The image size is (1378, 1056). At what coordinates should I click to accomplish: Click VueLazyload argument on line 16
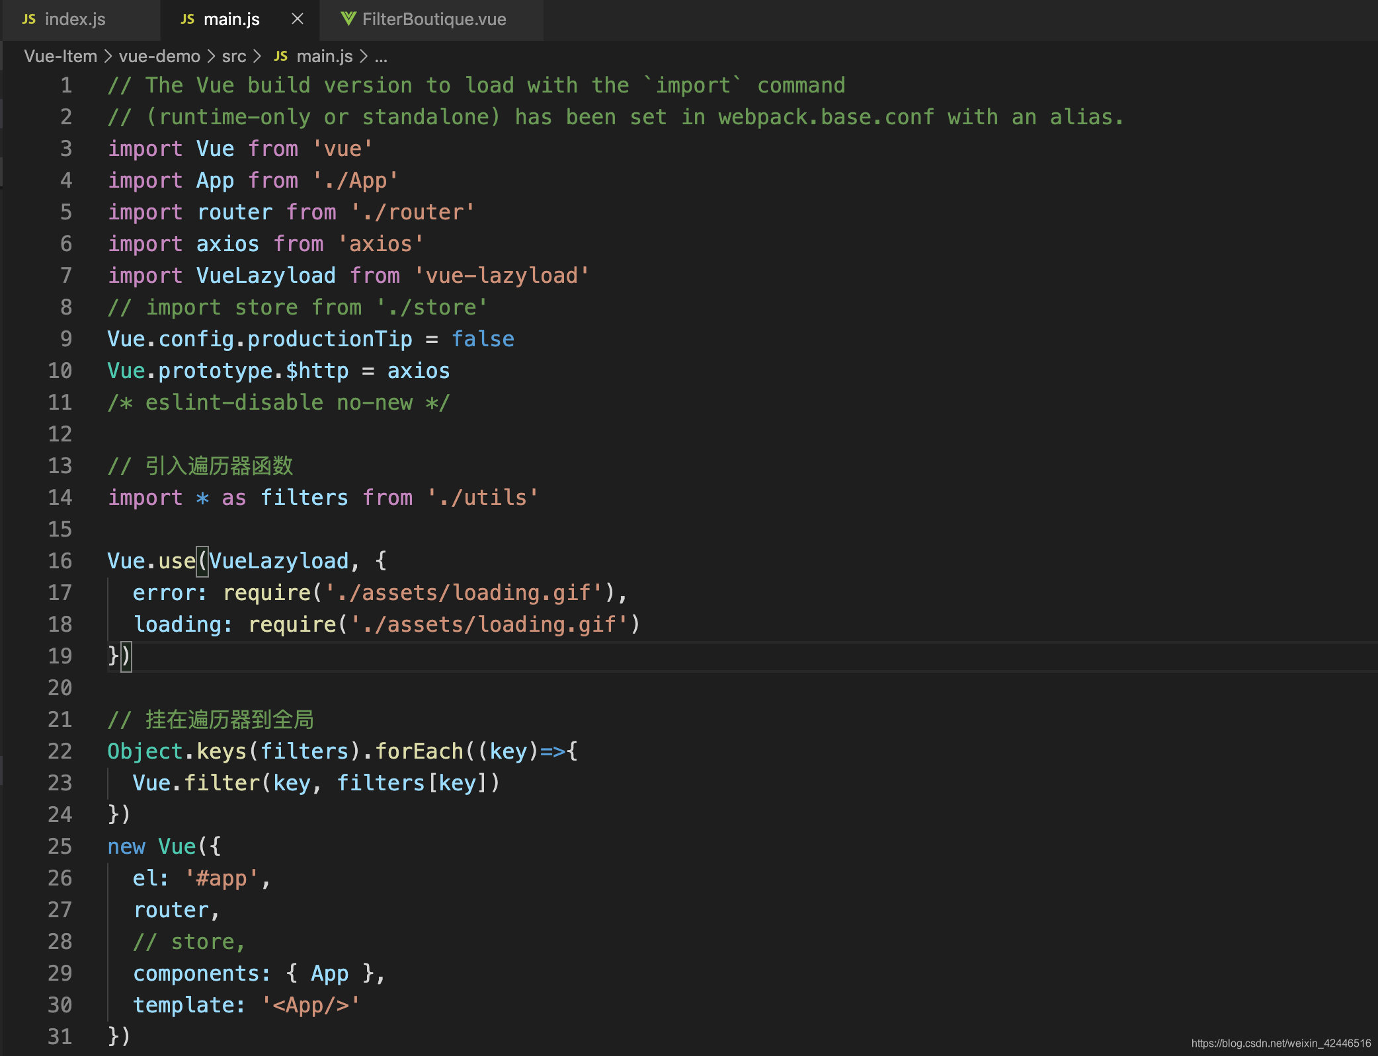click(279, 561)
